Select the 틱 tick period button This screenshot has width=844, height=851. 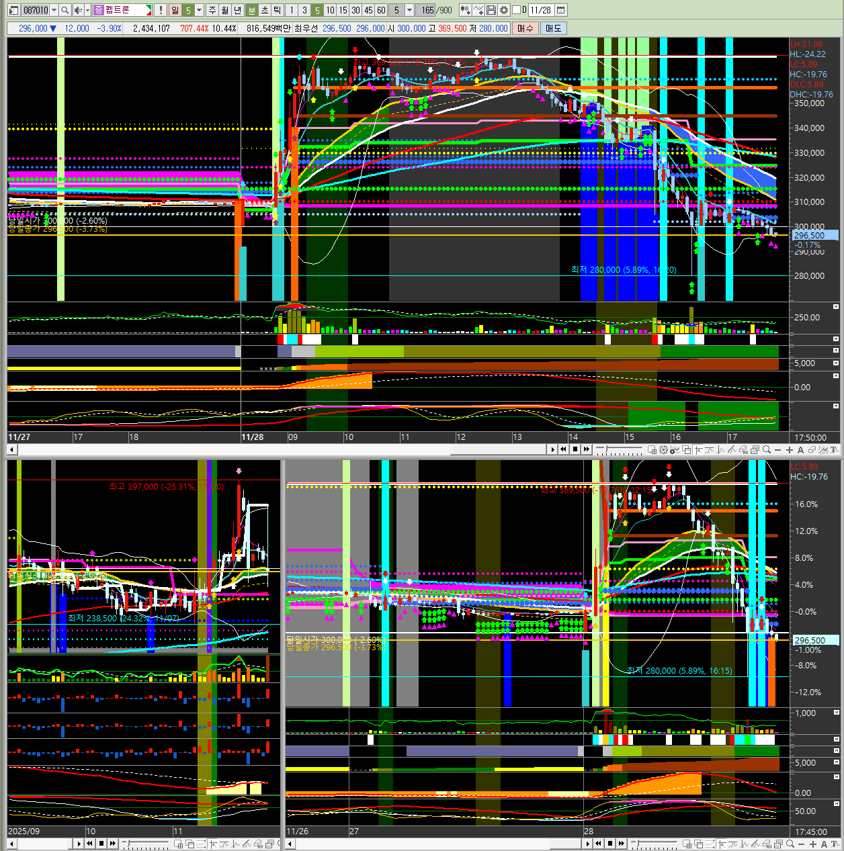(x=277, y=10)
